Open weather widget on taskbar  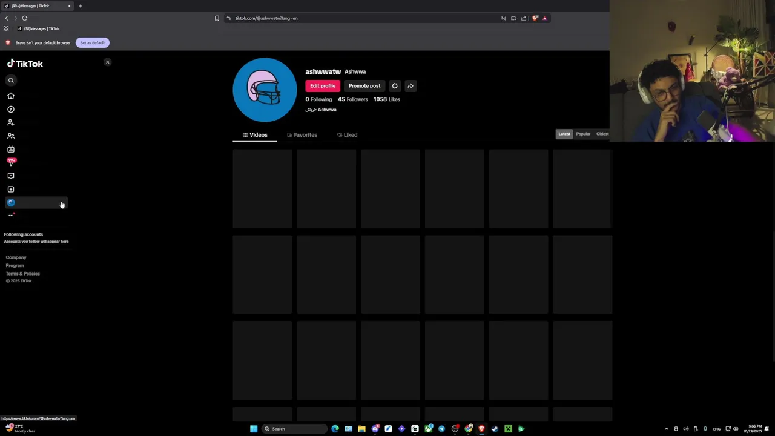point(20,429)
